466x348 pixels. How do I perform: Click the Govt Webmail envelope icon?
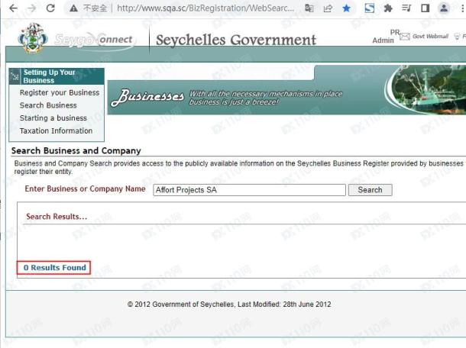coord(404,37)
